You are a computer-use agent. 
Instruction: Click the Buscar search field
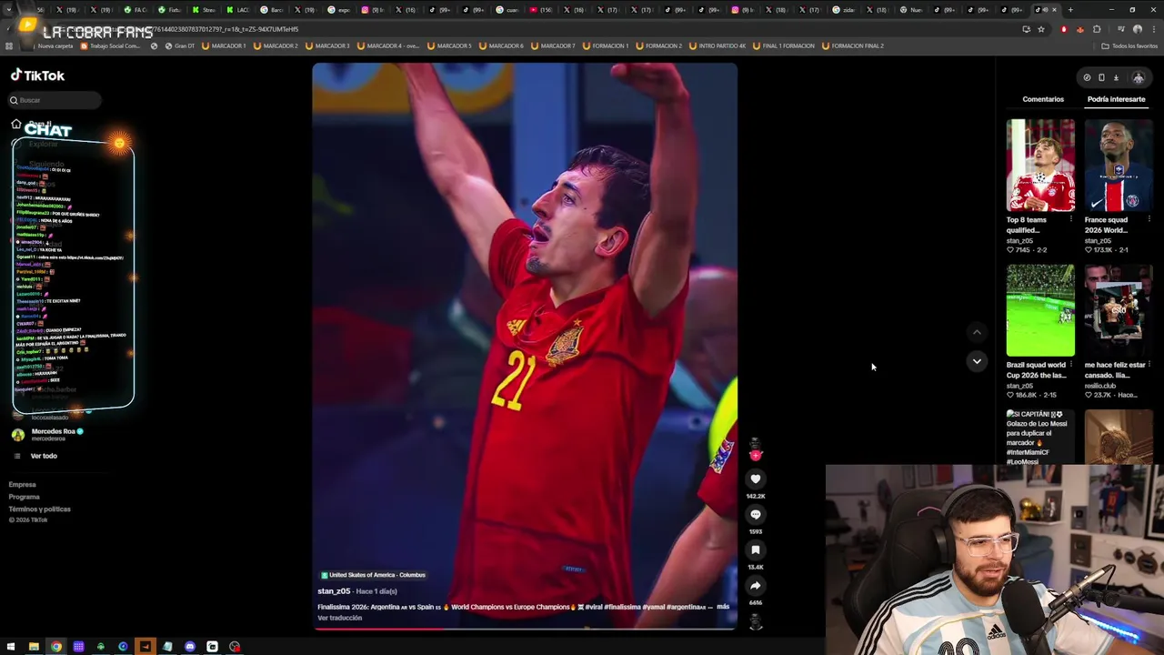pos(55,100)
